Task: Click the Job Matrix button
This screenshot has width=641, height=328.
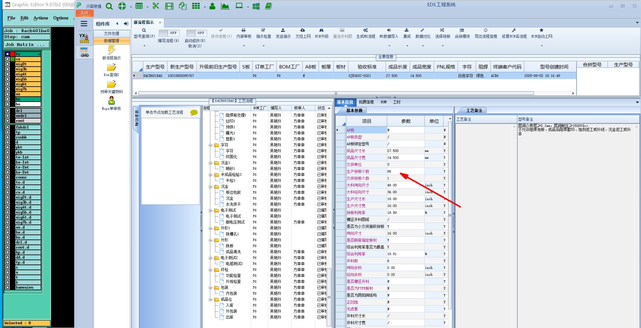Action: pyautogui.click(x=27, y=45)
